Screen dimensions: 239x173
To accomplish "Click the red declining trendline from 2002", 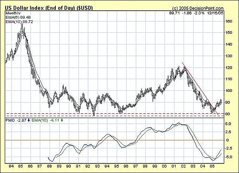I will 200,88.
